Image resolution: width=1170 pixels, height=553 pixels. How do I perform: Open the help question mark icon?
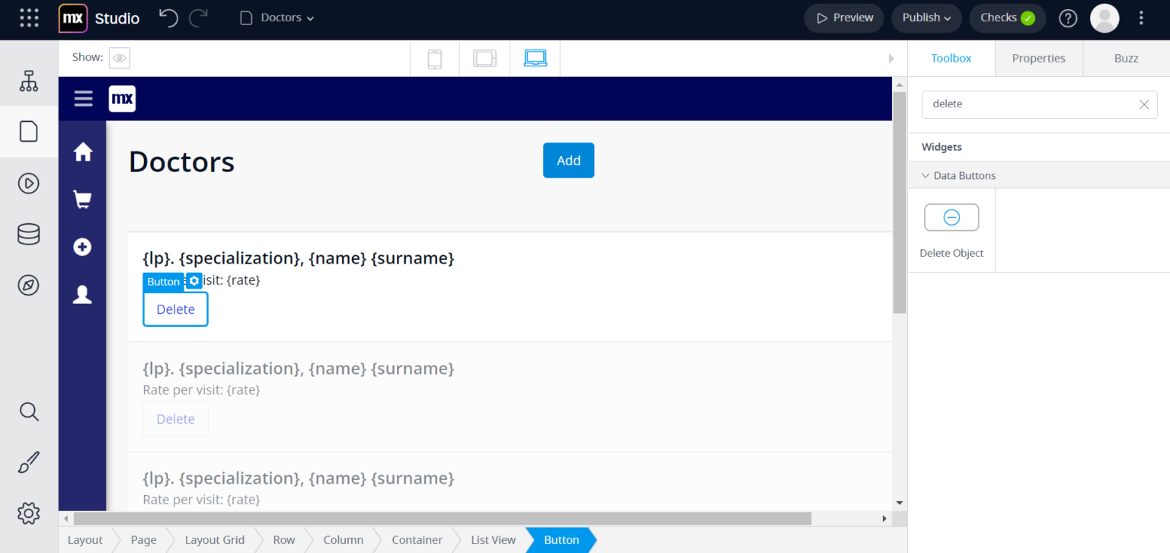(1067, 18)
